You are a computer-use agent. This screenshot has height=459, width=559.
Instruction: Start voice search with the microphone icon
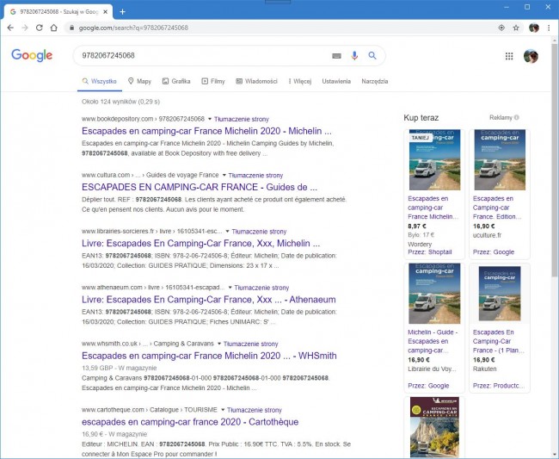click(354, 56)
